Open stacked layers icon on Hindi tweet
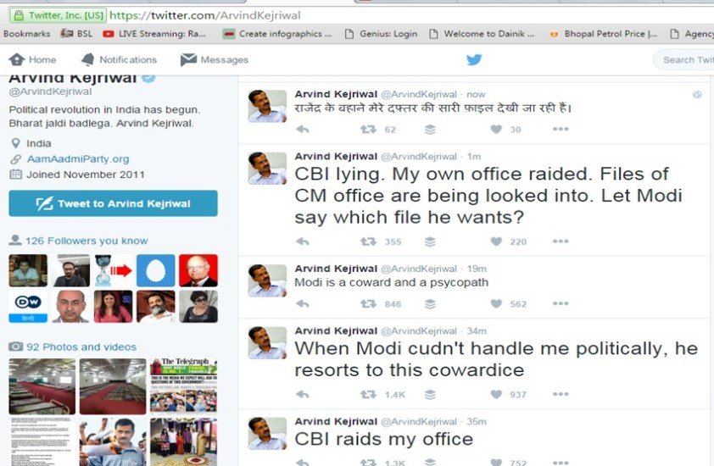This screenshot has height=466, width=714. pyautogui.click(x=430, y=130)
